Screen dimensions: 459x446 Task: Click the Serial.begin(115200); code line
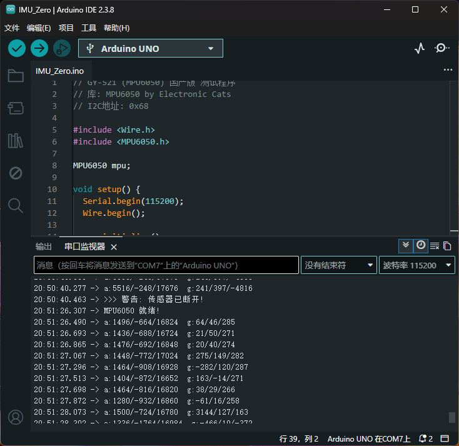click(133, 201)
